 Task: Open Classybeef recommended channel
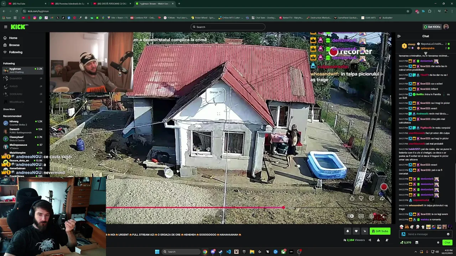23,138
